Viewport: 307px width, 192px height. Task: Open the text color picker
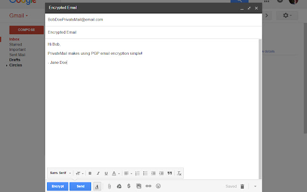(116, 173)
